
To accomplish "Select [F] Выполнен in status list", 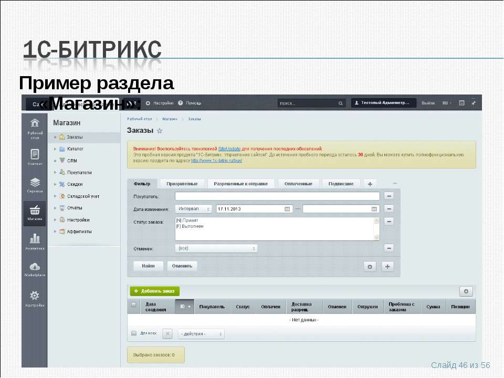I will [190, 226].
